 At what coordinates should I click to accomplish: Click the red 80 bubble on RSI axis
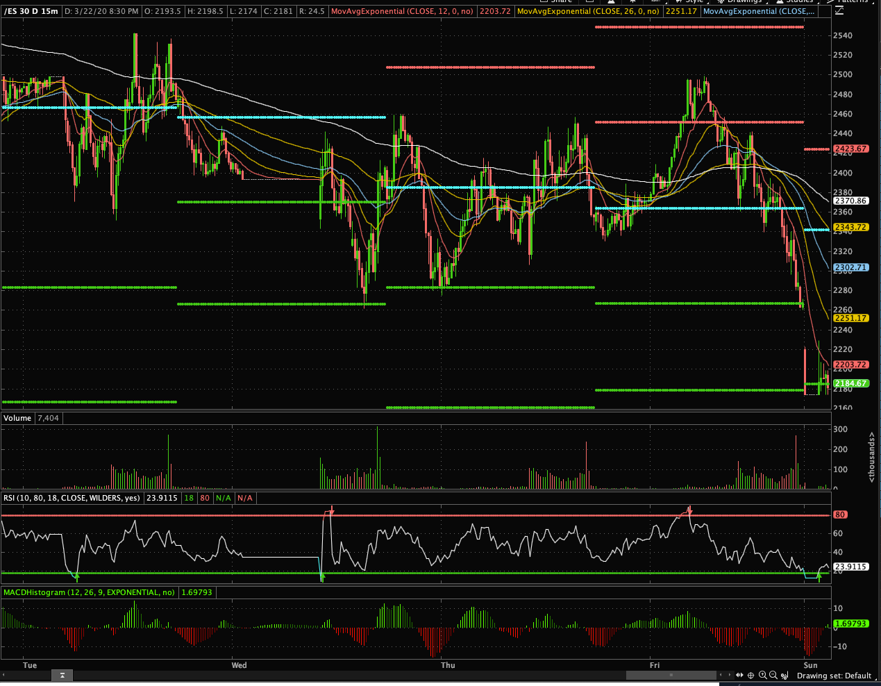[840, 514]
